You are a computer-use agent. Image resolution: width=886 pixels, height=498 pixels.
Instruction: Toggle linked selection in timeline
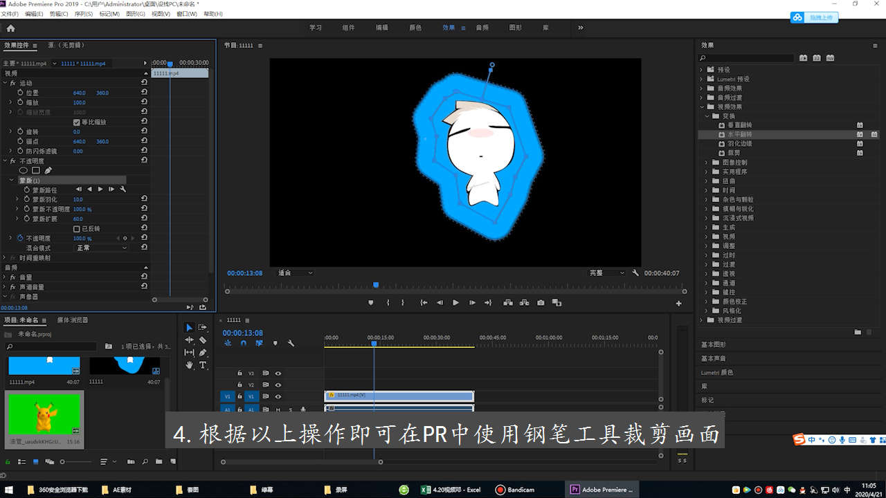(259, 343)
